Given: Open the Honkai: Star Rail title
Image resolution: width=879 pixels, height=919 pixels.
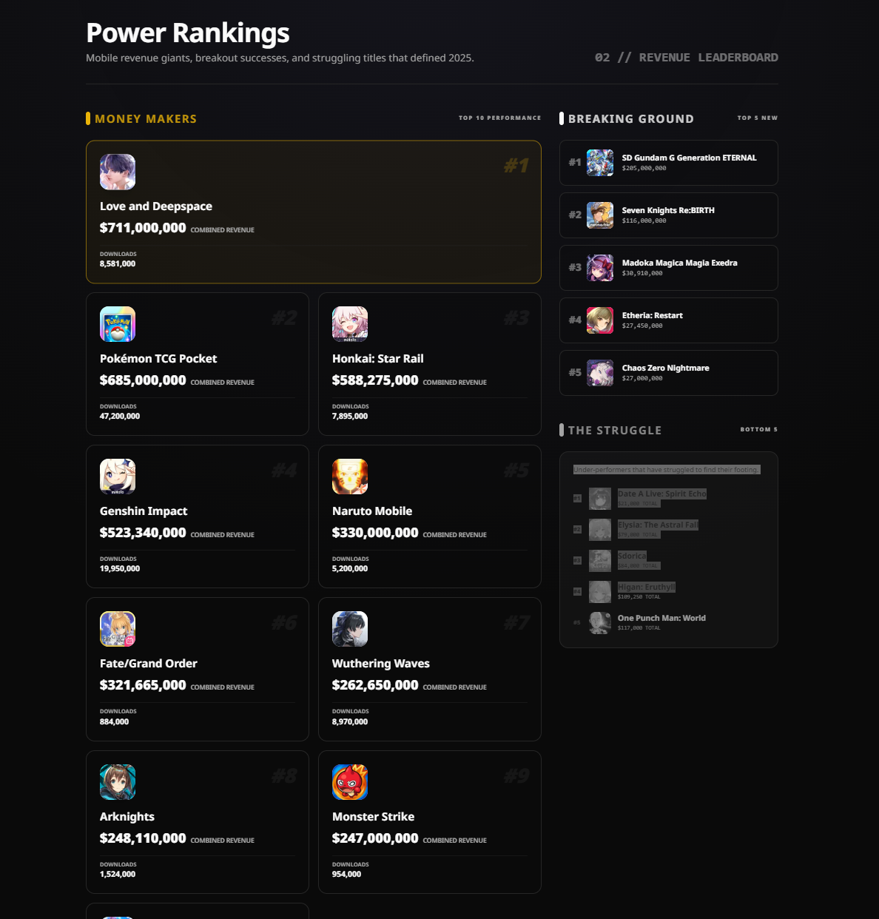Looking at the screenshot, I should pyautogui.click(x=378, y=359).
